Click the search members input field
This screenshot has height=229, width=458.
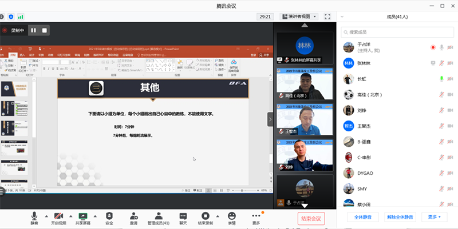396,33
